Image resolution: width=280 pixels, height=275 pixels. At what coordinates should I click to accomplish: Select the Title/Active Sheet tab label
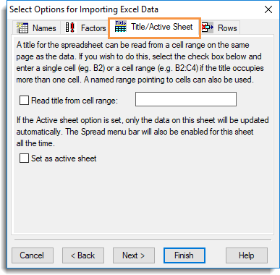tap(162, 27)
